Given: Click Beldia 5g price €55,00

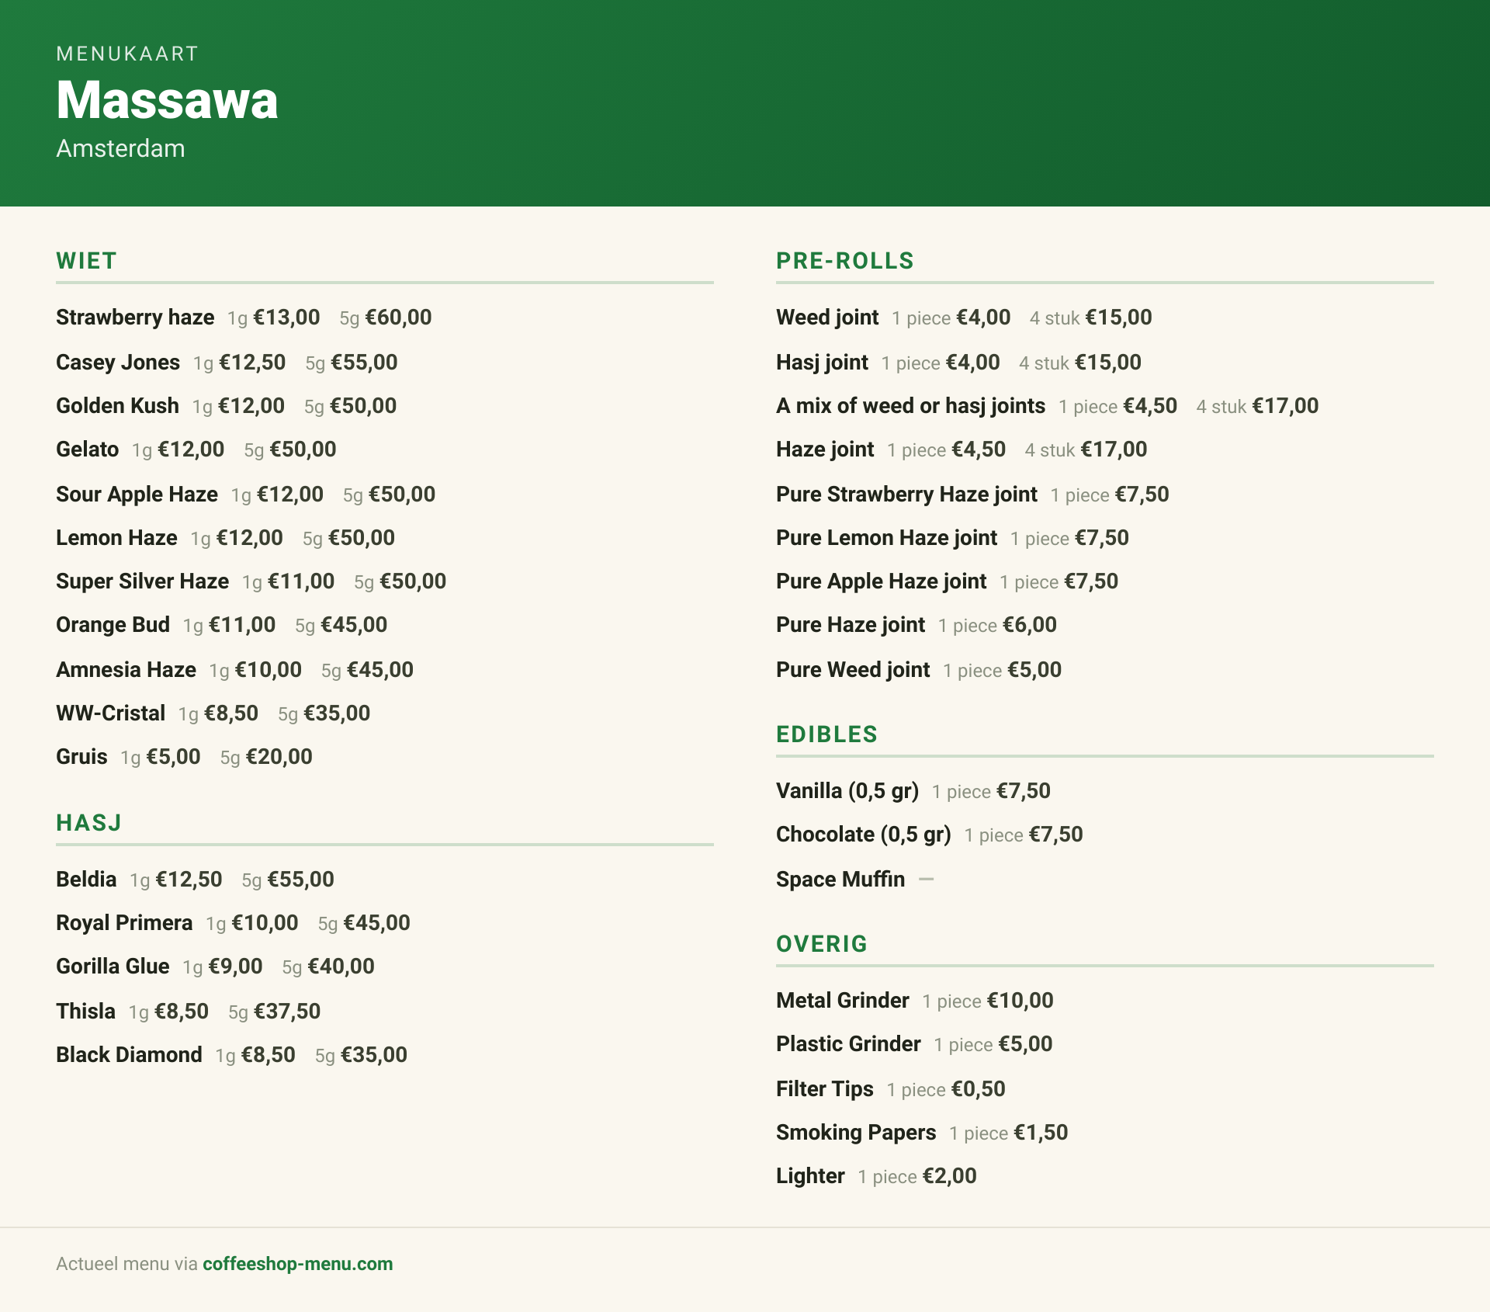Looking at the screenshot, I should pos(300,880).
